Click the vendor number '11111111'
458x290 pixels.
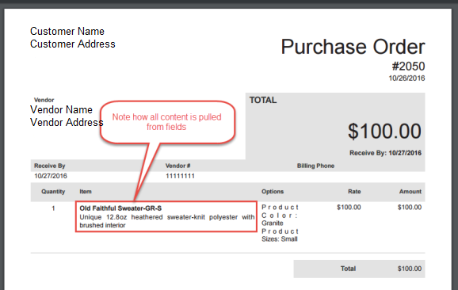180,176
